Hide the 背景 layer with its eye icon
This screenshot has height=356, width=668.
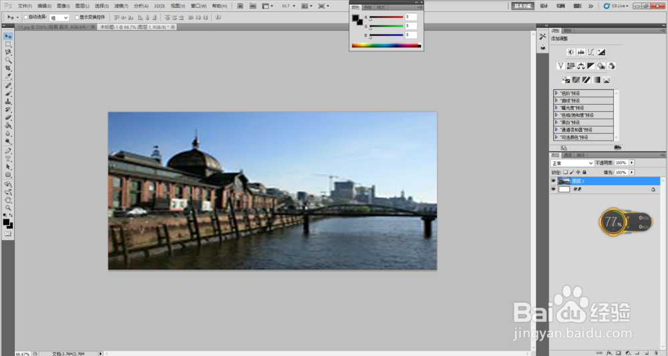click(553, 189)
